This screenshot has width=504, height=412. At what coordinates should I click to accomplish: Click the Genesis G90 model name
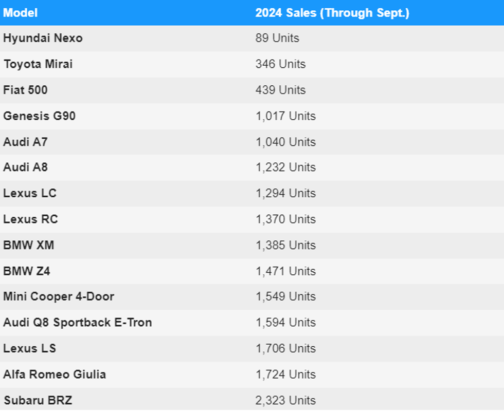pos(40,116)
